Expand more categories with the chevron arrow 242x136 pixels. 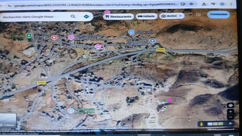coord(180,16)
